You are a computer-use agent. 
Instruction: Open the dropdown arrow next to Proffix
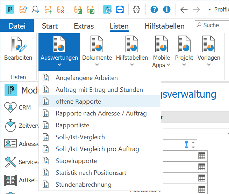(209, 10)
